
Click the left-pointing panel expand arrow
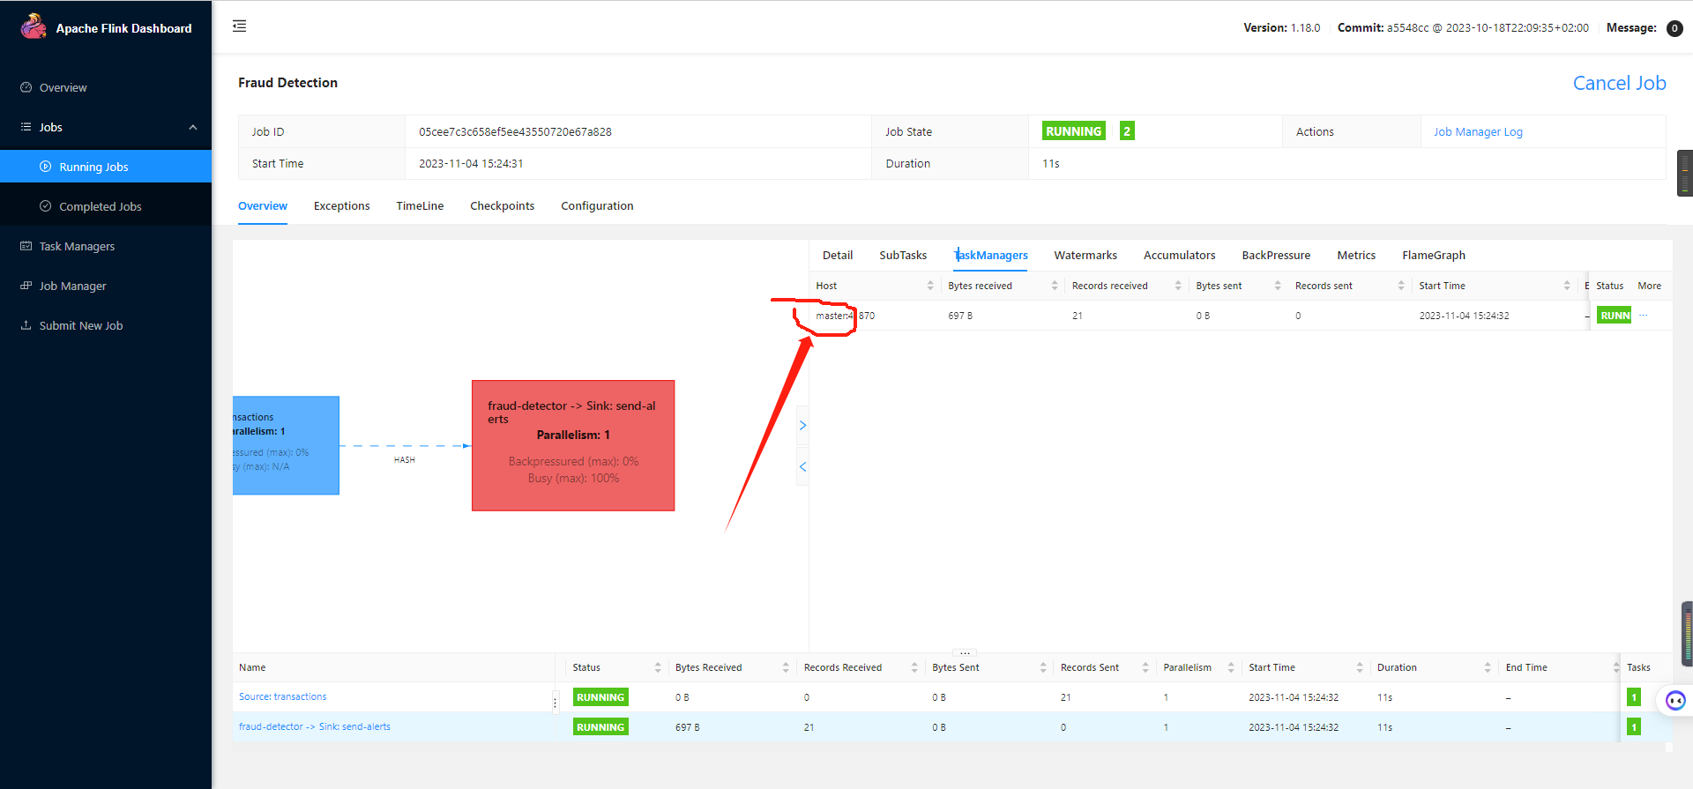click(x=802, y=466)
